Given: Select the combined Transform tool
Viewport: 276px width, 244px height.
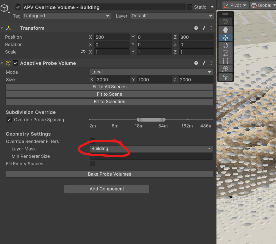Looking at the screenshot, I should click(x=225, y=68).
